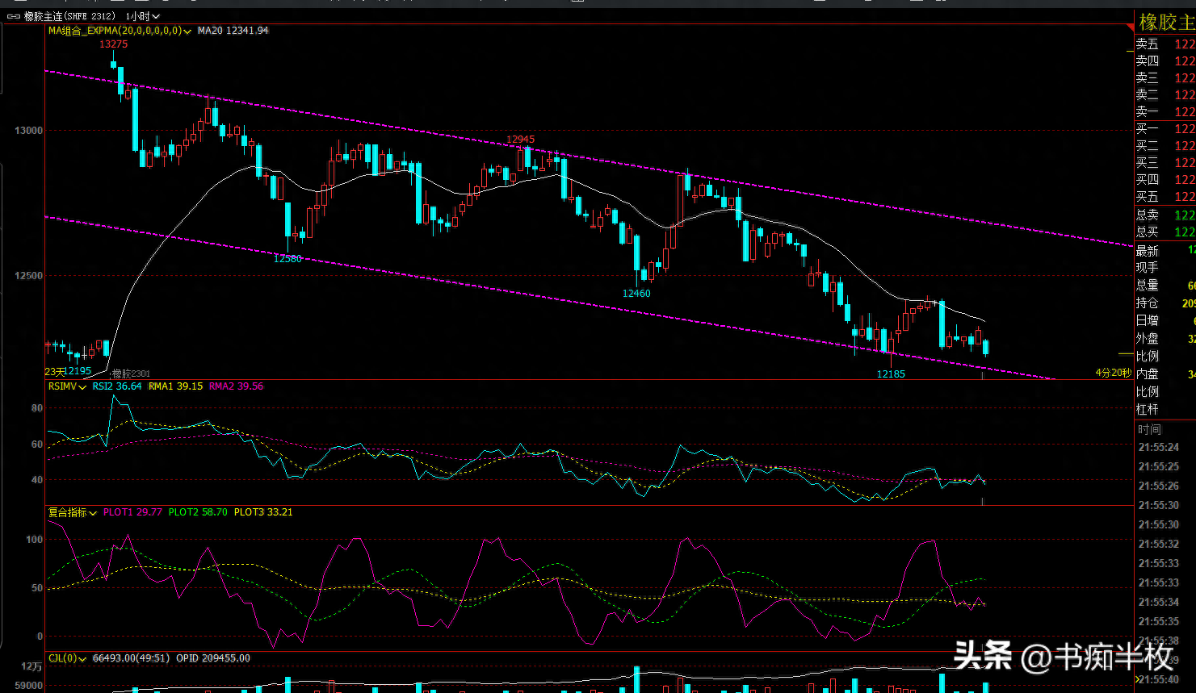The image size is (1196, 693).
Task: Click the PLOT1 29.77 readout
Action: pyautogui.click(x=132, y=512)
